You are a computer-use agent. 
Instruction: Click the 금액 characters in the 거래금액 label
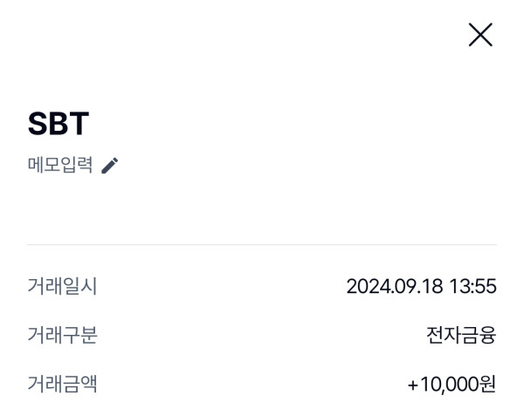[x=79, y=384]
